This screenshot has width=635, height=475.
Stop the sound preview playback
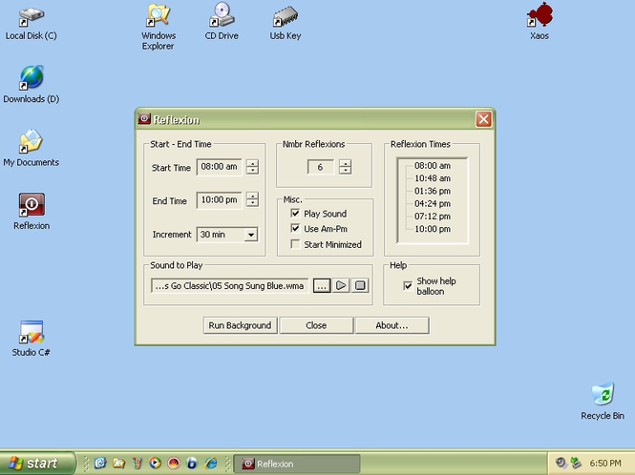pos(360,285)
